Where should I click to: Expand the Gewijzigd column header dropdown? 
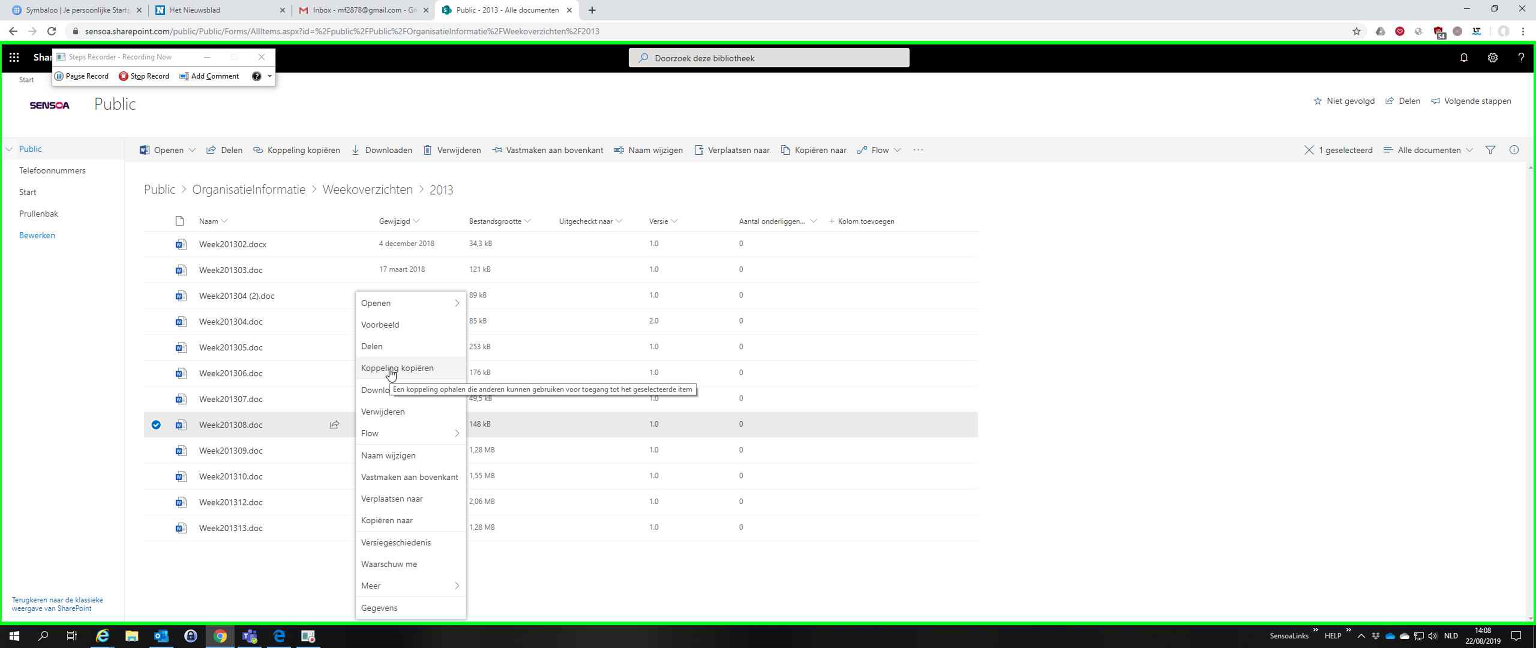416,221
